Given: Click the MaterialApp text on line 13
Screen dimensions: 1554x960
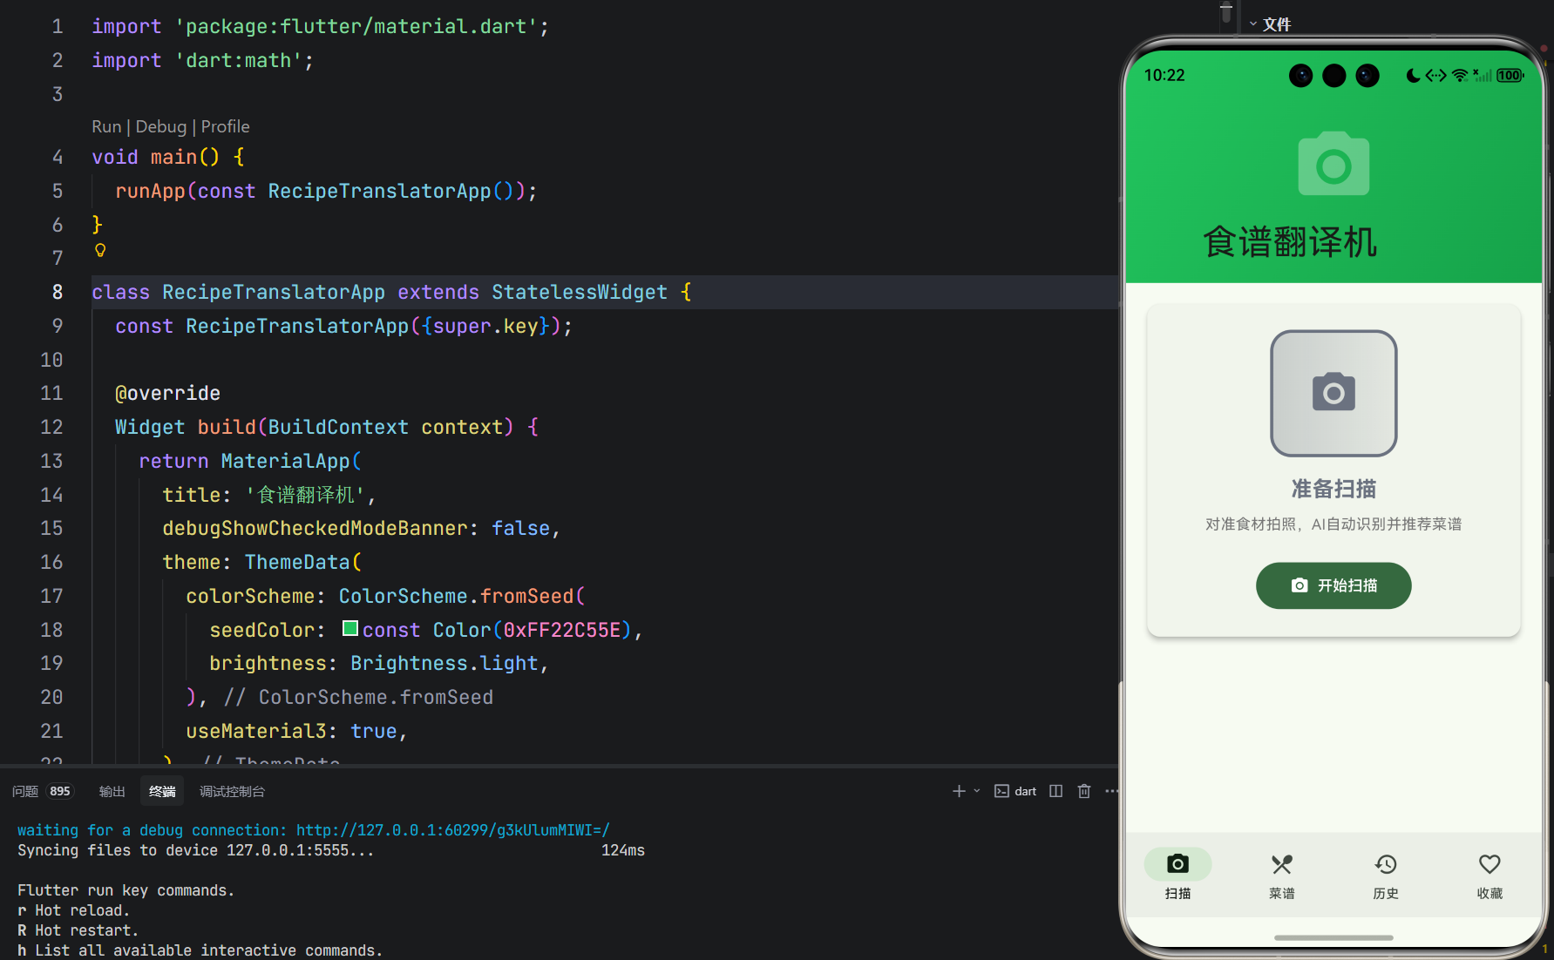Looking at the screenshot, I should (285, 461).
